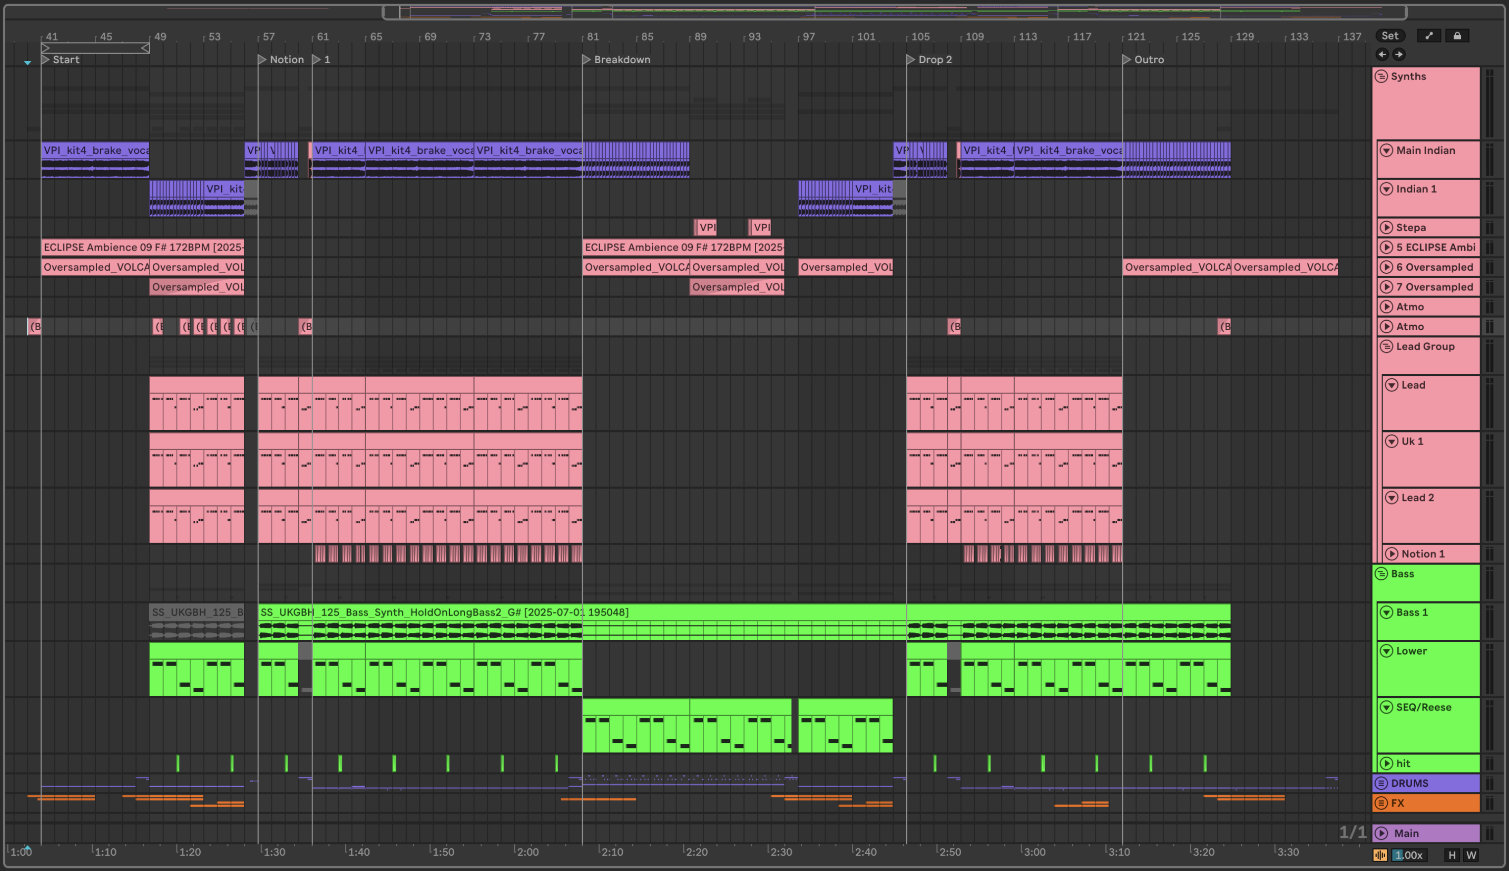Click the Lead 2 track fold icon
1509x871 pixels.
(x=1392, y=497)
